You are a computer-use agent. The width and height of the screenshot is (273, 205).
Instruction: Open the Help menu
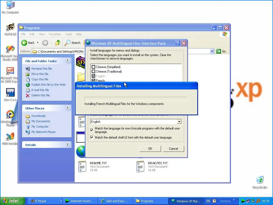click(79, 34)
